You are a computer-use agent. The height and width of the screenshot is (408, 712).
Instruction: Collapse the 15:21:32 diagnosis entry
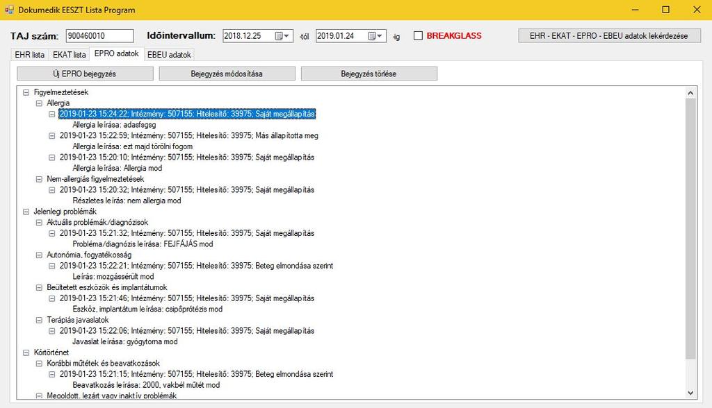51,233
